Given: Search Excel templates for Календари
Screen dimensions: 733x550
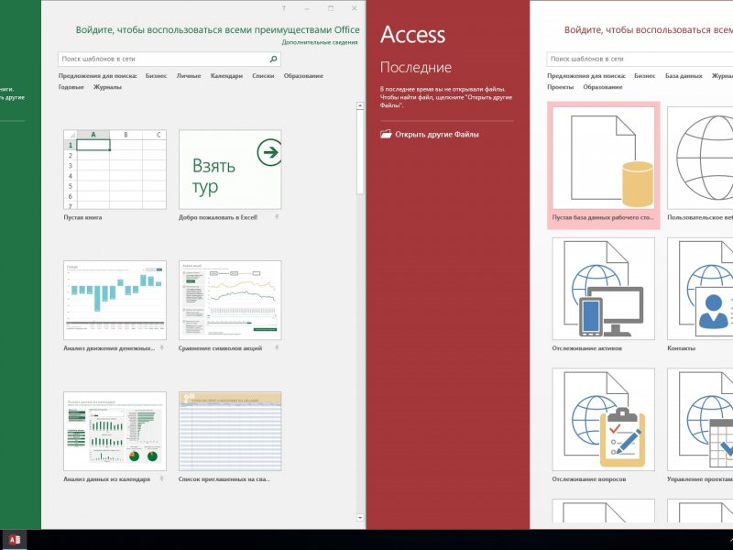Looking at the screenshot, I should coord(226,76).
